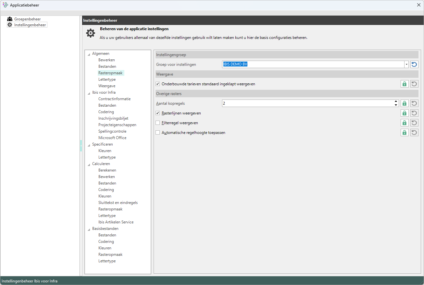Enable Filterregel weergeven checkbox
Screen dimensions: 424x285
158,123
